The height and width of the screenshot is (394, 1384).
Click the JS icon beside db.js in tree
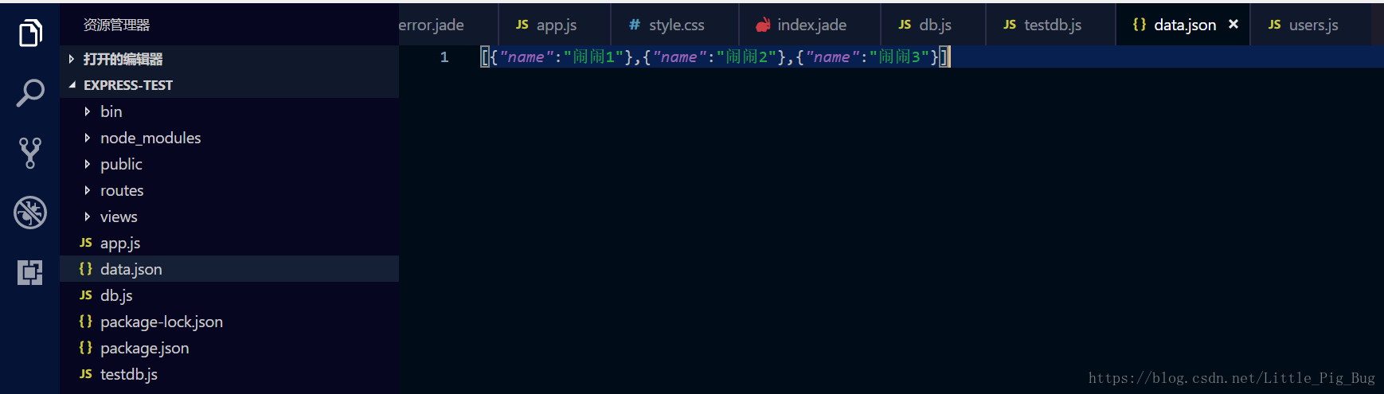[86, 295]
